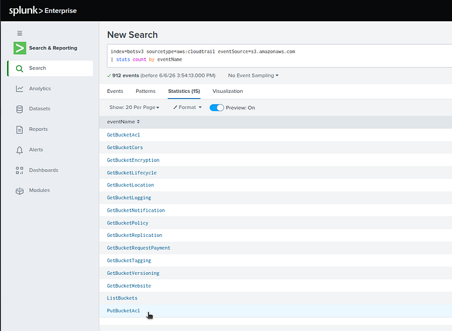Click the Search & Reporting app title
This screenshot has height=331, width=452.
pyautogui.click(x=53, y=48)
